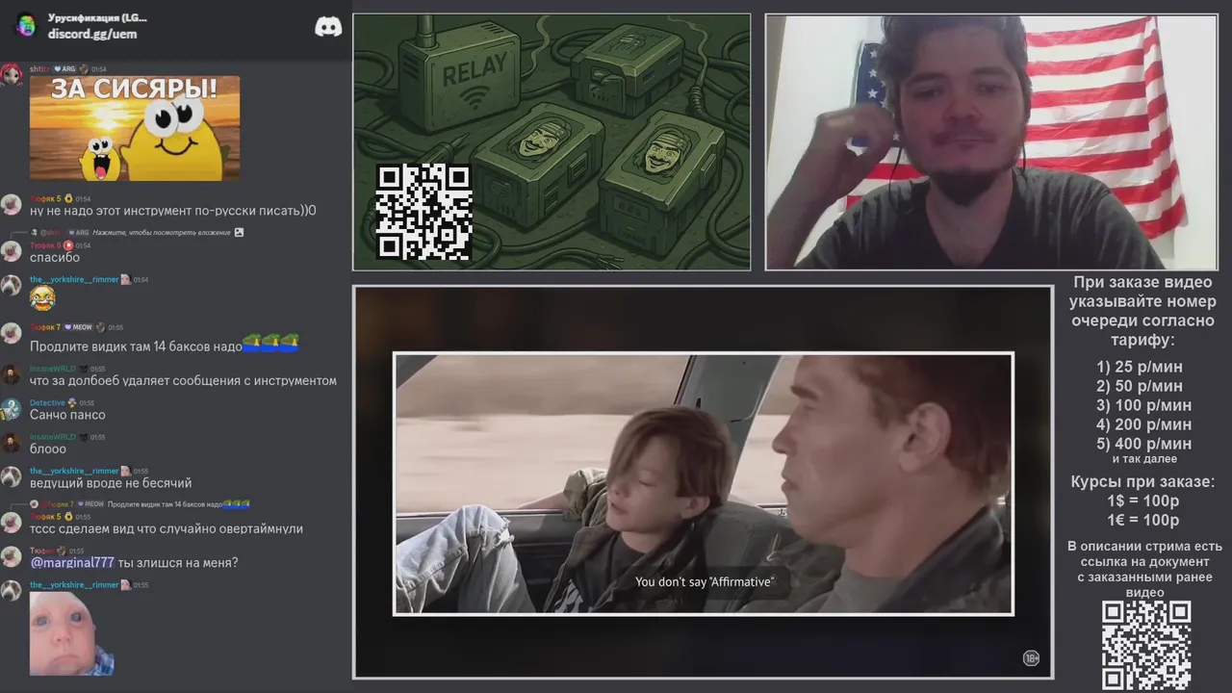
Task: Click the MEOW tag beside Тюфяк 7 above 'Продлите видик там 14 баксов надо'
Action: 79,327
